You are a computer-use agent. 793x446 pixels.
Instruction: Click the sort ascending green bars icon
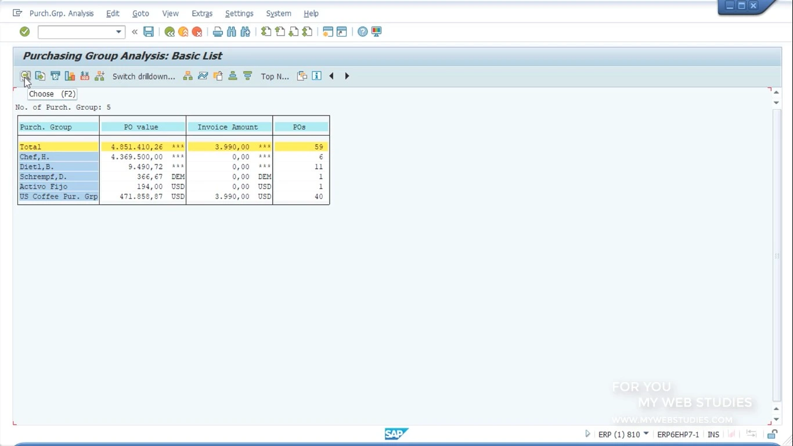[233, 76]
